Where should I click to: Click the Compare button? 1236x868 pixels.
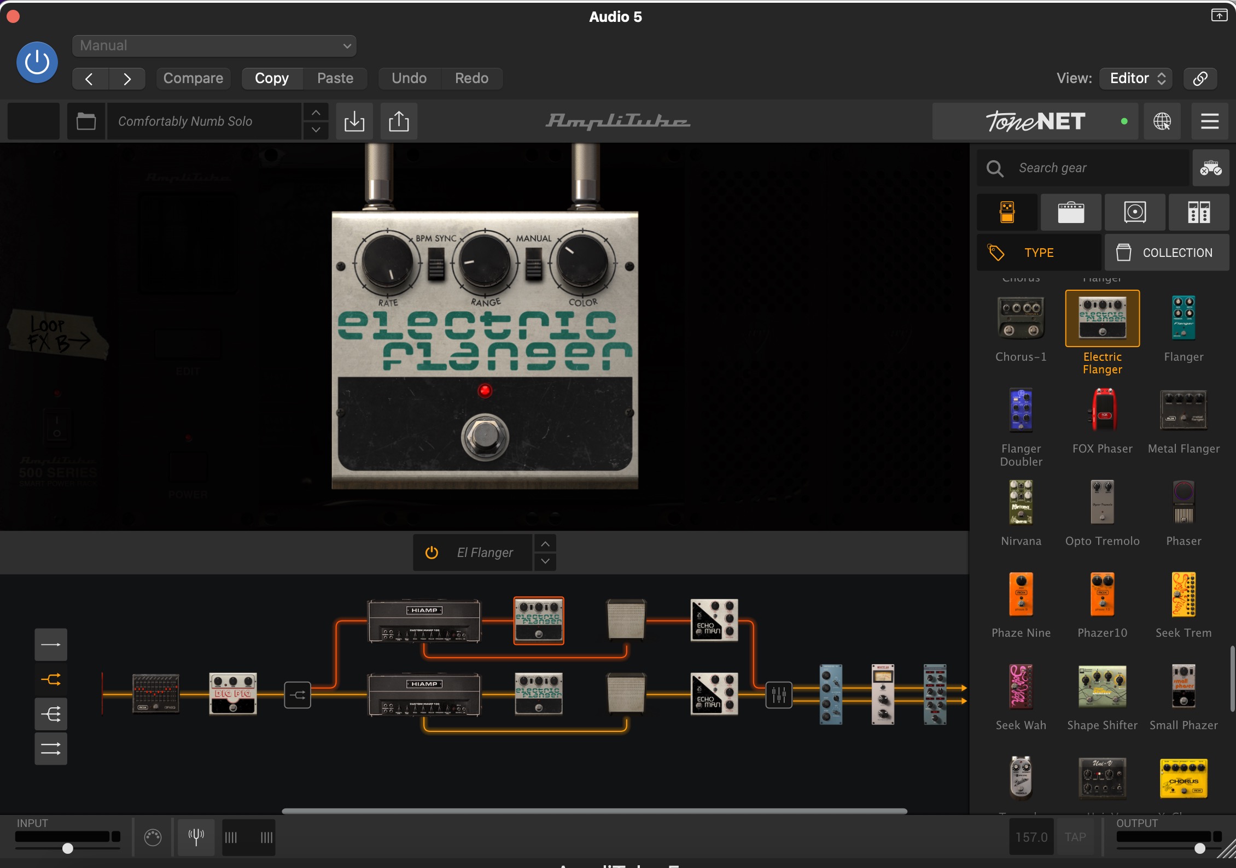coord(193,79)
